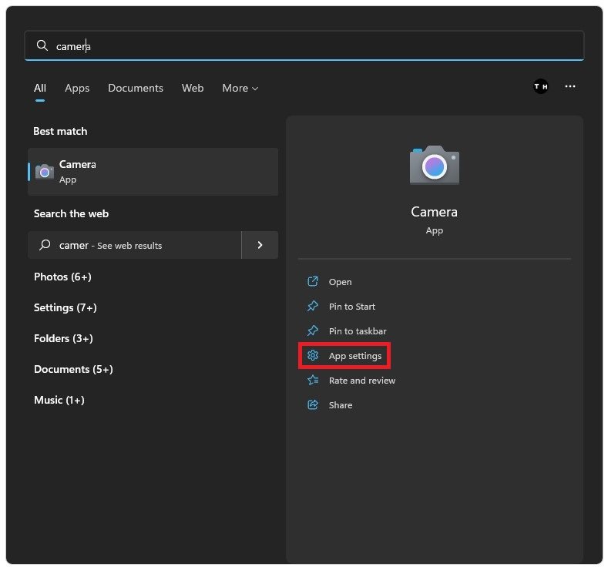Image resolution: width=608 pixels, height=567 pixels.
Task: Expand web results with the arrow chevron
Action: pyautogui.click(x=260, y=245)
